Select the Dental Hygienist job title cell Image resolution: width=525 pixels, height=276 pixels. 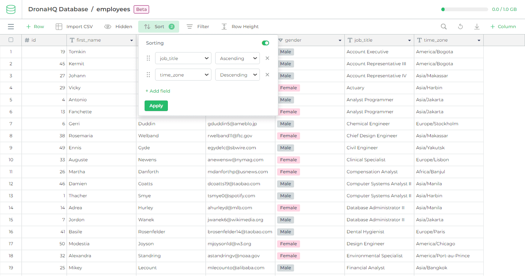click(x=379, y=232)
